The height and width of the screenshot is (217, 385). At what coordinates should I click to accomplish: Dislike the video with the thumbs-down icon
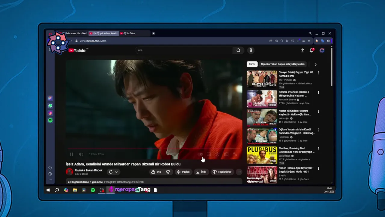pos(168,172)
